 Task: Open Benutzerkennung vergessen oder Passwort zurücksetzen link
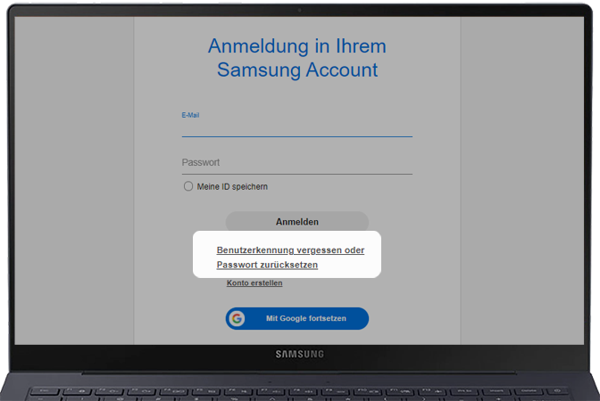pyautogui.click(x=290, y=258)
